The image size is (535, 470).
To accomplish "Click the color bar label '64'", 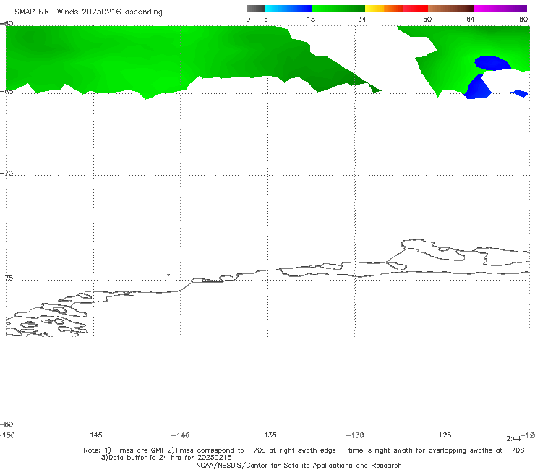I will (471, 19).
